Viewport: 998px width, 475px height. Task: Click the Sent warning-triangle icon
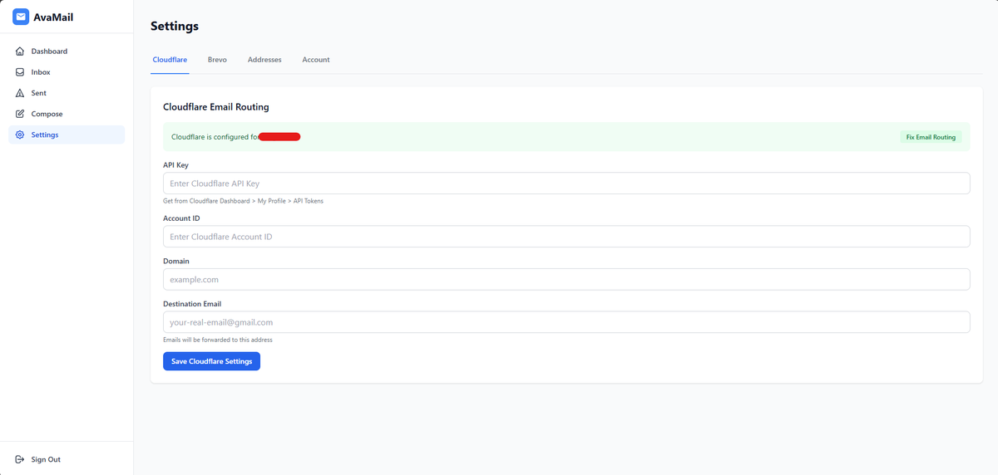[x=20, y=93]
